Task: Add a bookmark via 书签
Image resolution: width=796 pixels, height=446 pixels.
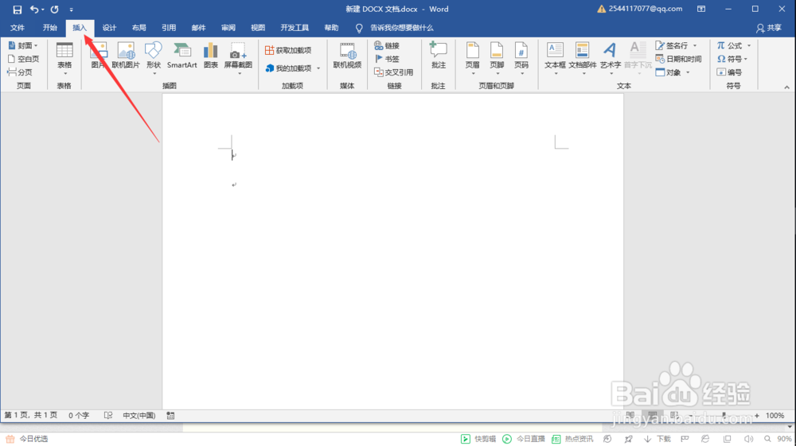Action: tap(387, 59)
